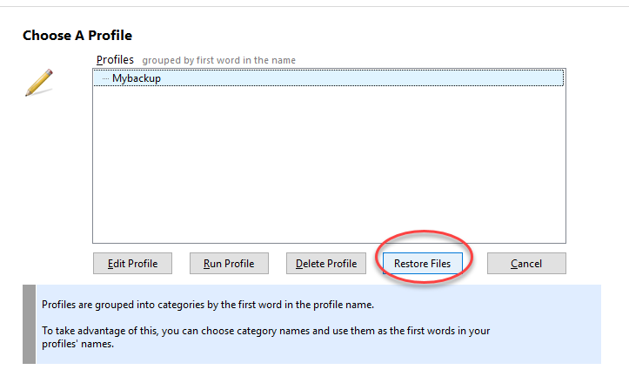Click the yellow pencil icon

tap(39, 83)
